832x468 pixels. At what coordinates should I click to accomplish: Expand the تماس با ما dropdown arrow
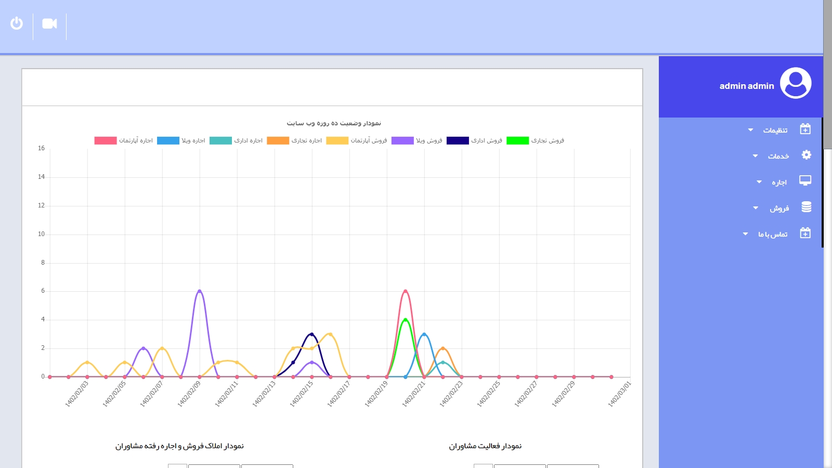745,234
